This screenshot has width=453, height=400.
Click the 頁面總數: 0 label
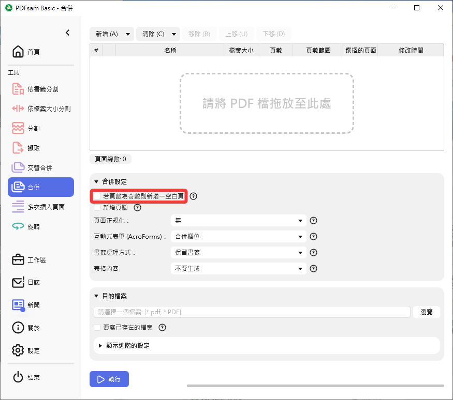[110, 159]
